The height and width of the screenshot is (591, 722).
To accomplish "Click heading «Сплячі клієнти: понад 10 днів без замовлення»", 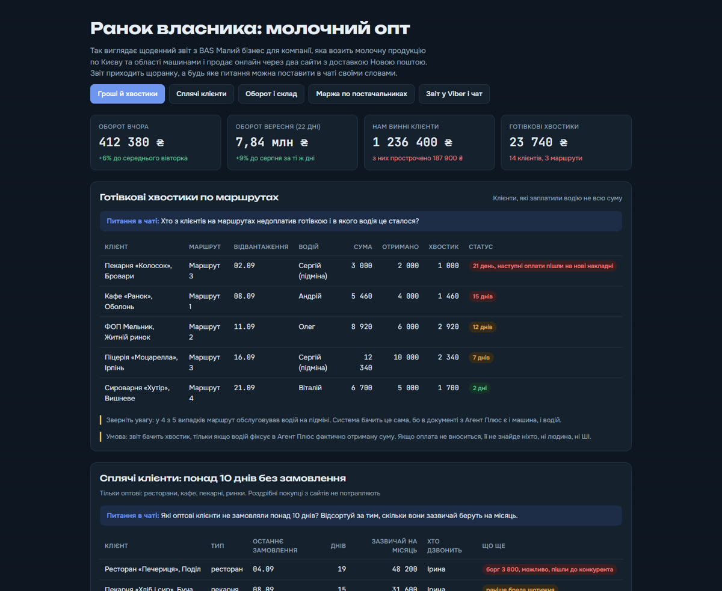I will point(223,479).
